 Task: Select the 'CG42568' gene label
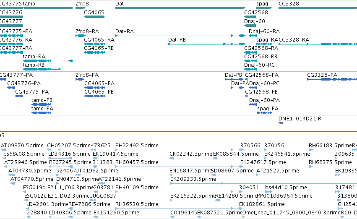tap(256, 12)
